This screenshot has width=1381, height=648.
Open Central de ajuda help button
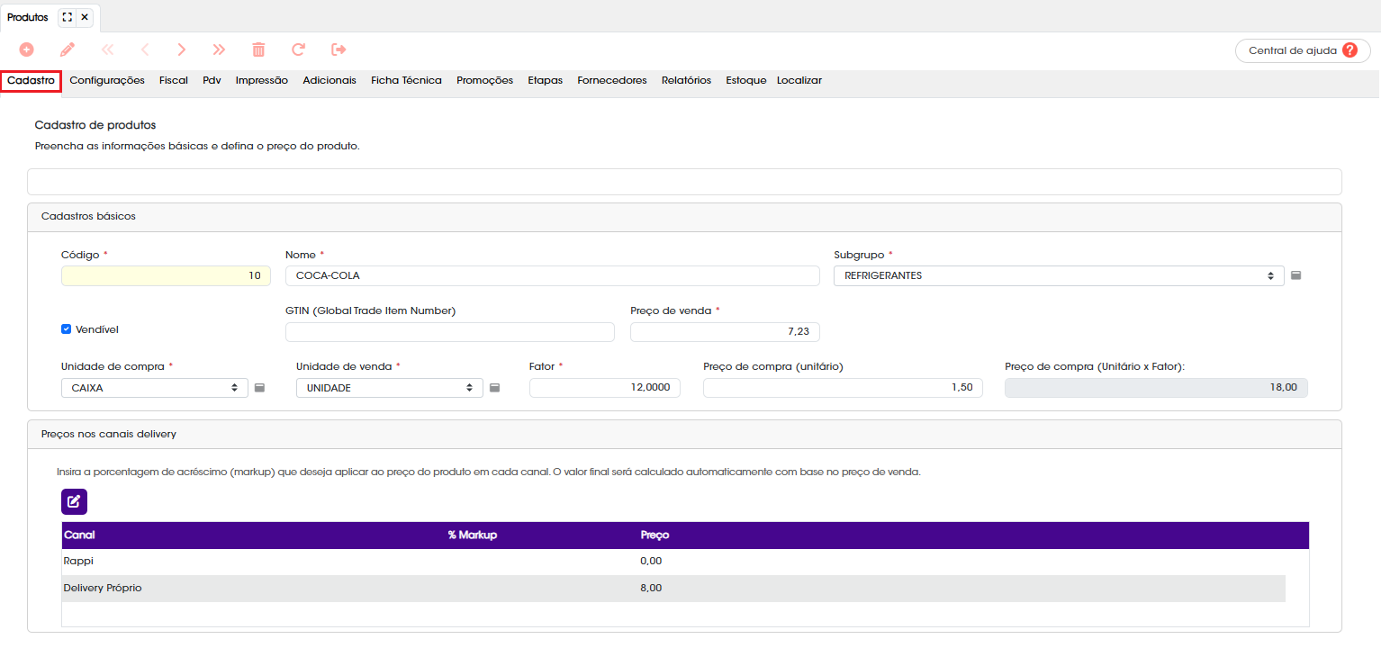1303,50
